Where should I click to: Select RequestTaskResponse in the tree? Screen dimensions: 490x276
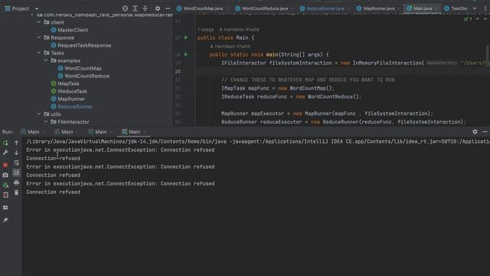pos(84,45)
